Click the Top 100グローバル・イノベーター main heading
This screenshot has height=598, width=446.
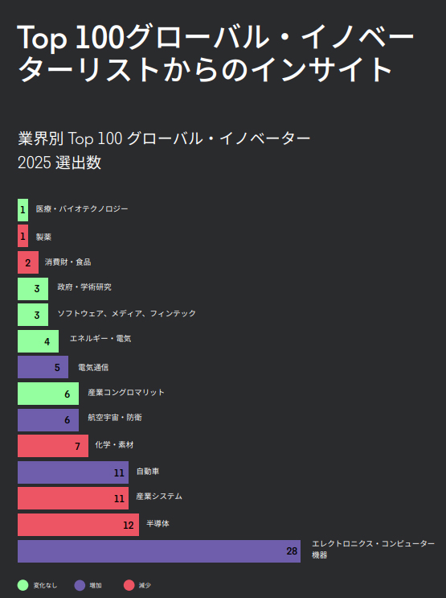pos(215,53)
